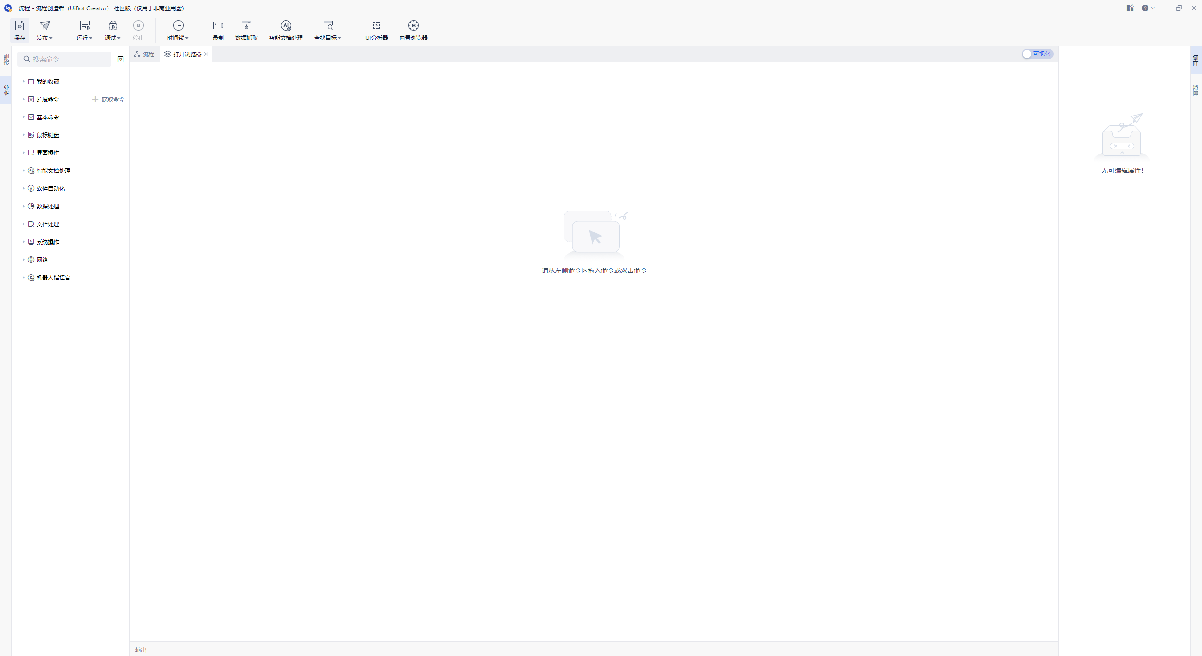
Task: Click the Record (录制) icon
Action: tap(218, 26)
